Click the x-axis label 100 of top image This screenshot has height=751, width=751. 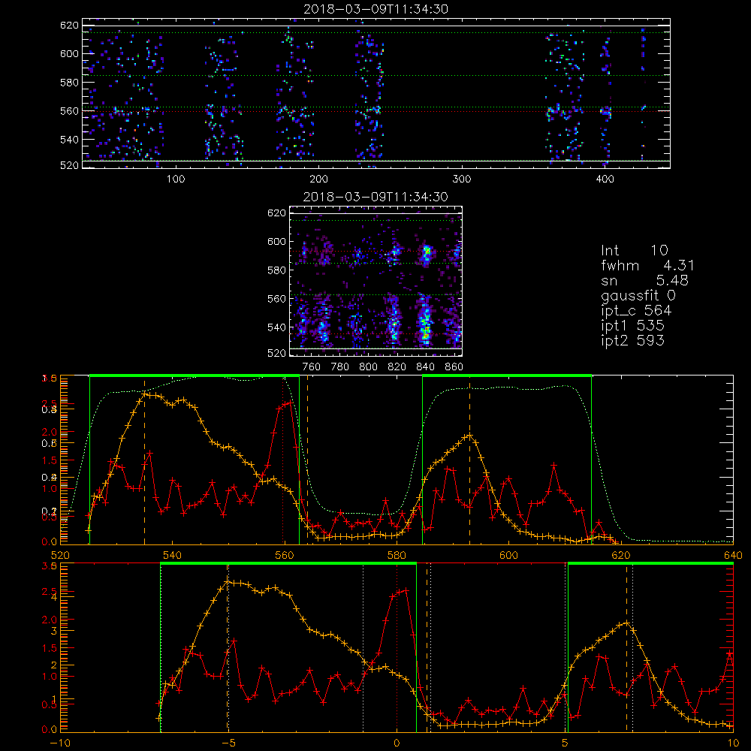[176, 179]
